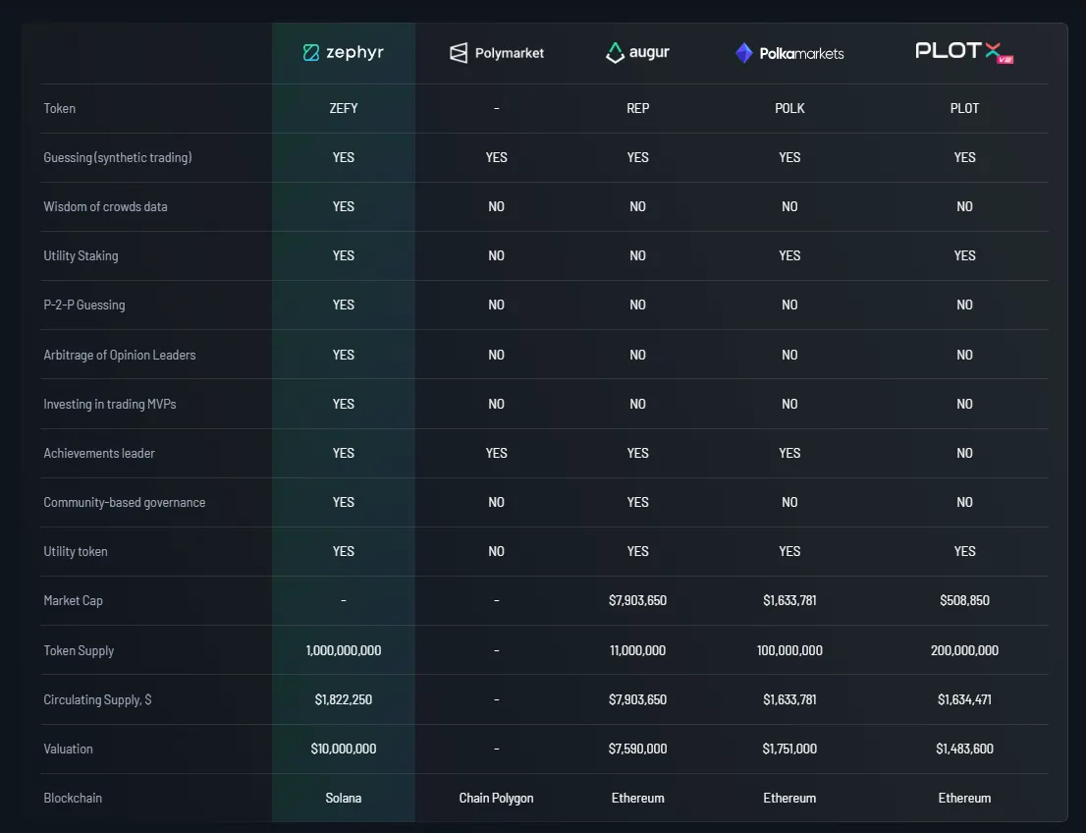The width and height of the screenshot is (1086, 833).
Task: Select augur Blockchain Ethereum cell
Action: pyautogui.click(x=638, y=799)
